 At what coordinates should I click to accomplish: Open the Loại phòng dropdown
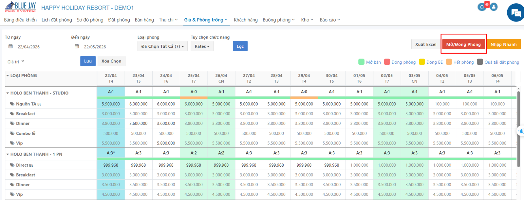click(x=162, y=46)
